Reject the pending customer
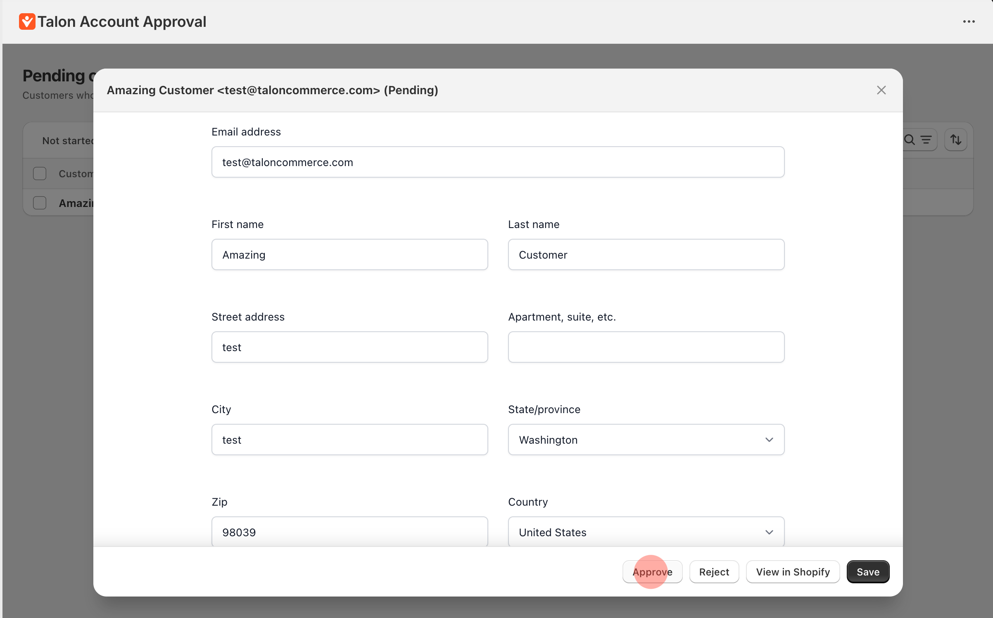 tap(714, 572)
